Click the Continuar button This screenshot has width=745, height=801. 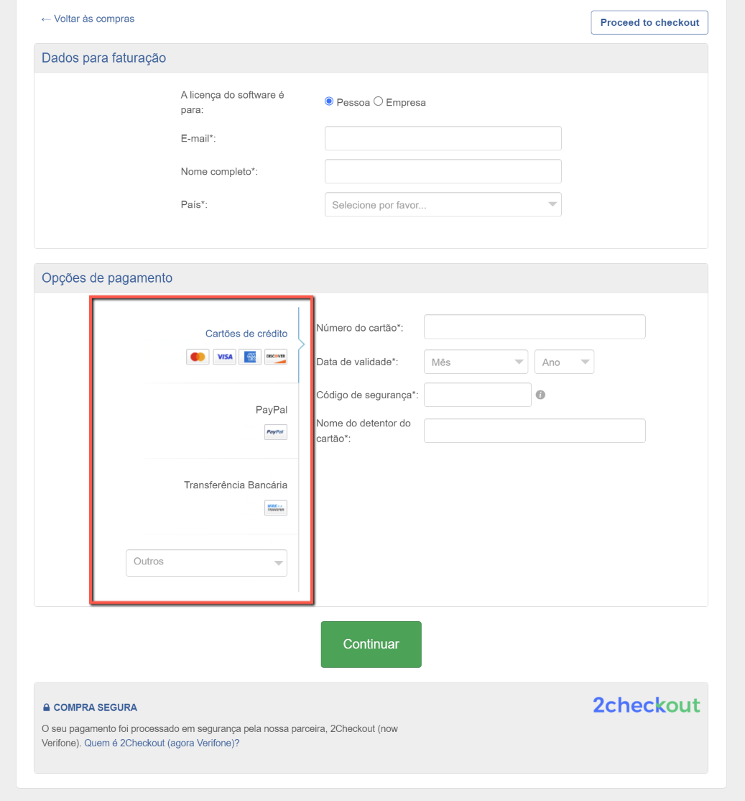371,644
